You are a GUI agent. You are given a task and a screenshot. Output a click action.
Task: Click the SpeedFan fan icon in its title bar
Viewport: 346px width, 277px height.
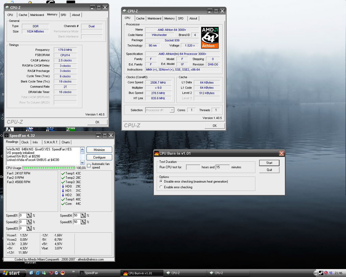pyautogui.click(x=6, y=135)
